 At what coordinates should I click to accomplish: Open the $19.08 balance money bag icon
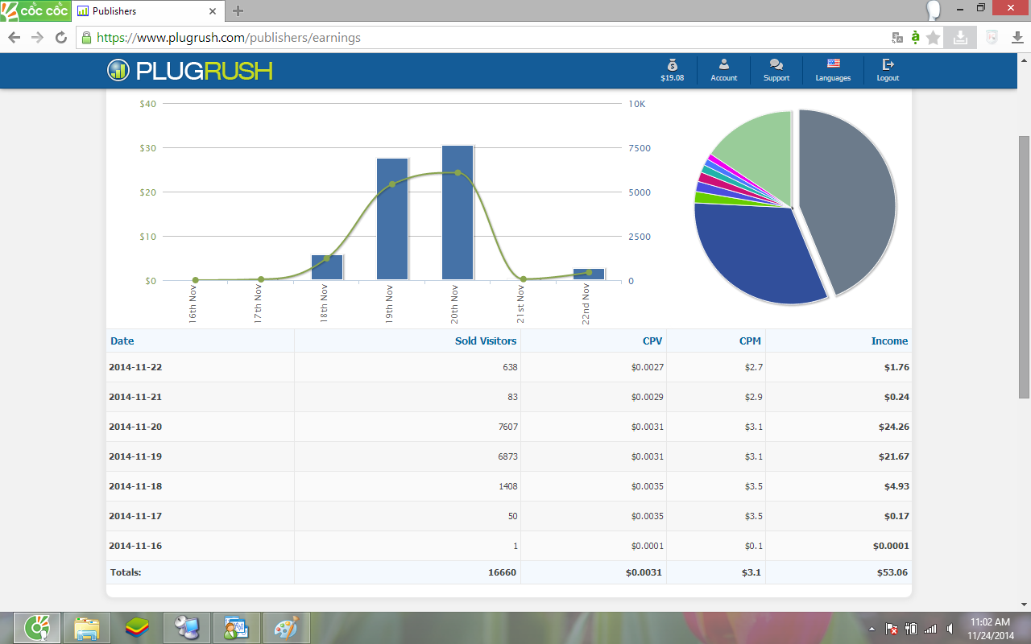672,64
